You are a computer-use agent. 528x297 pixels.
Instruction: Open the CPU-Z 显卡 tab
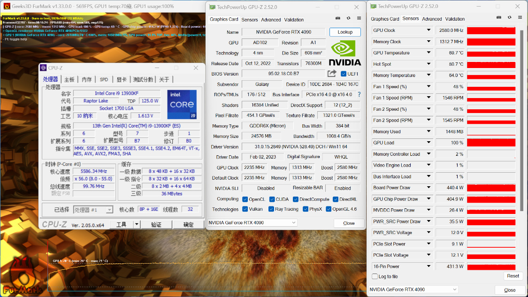click(x=121, y=79)
